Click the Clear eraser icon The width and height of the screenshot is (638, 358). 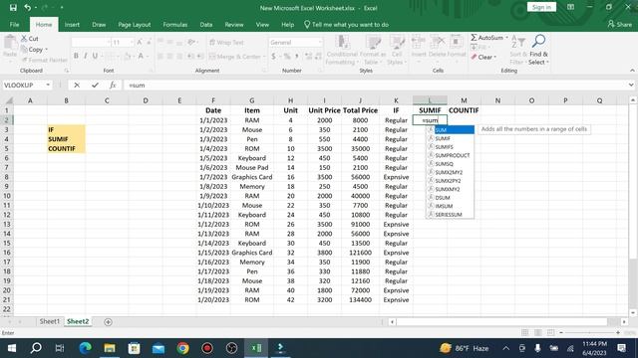pos(474,57)
